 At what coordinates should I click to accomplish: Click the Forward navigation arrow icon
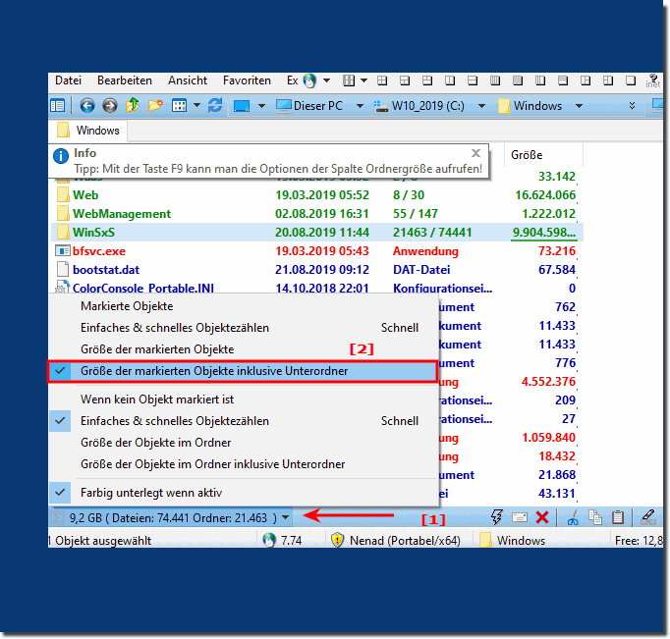110,105
